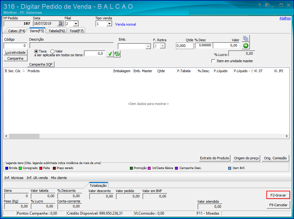Click the Código input field
Viewport: 294px width, 219px height.
(15, 46)
